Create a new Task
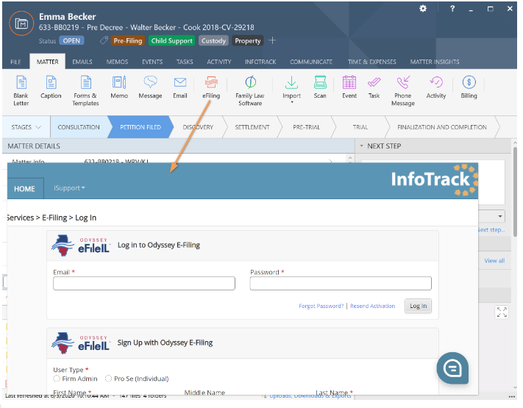Viewport: 523px width, 408px height. click(374, 87)
